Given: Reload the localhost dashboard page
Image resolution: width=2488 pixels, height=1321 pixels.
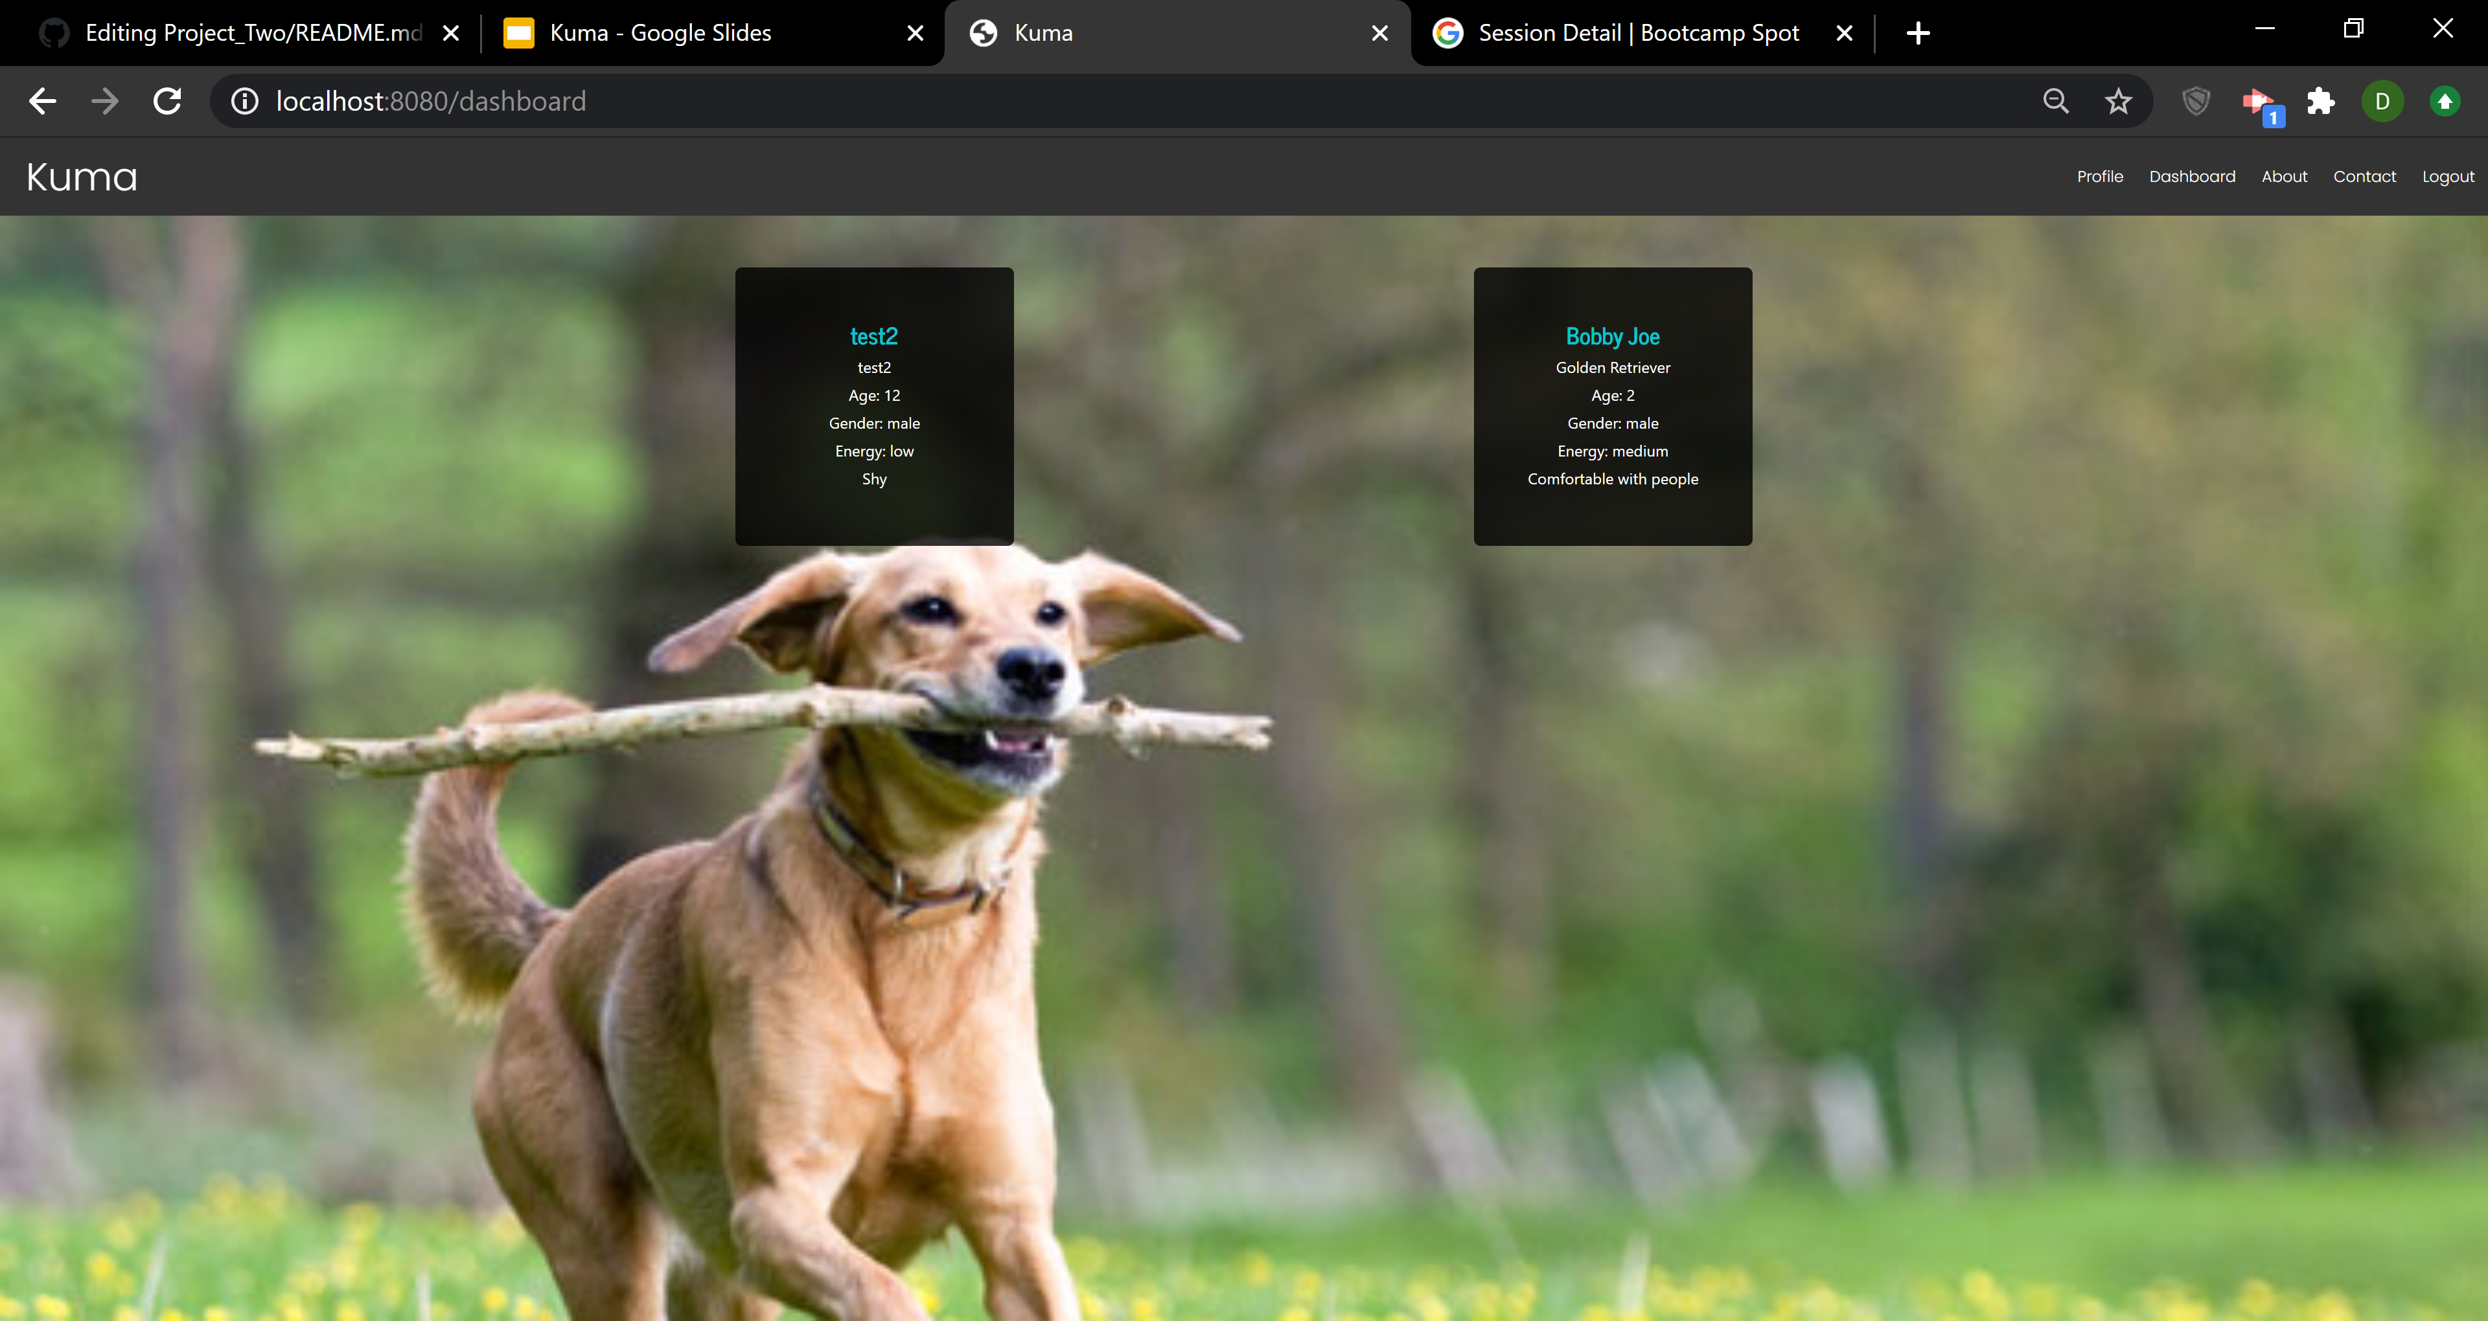Looking at the screenshot, I should [168, 102].
